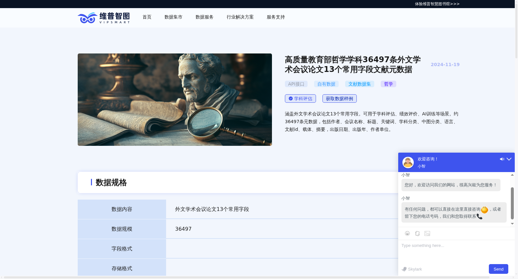Select the API接口 tag
Screen dimensions: 518x279
[296, 84]
